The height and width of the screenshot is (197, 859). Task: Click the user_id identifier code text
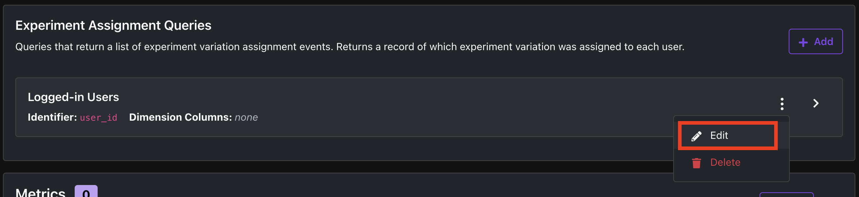98,117
